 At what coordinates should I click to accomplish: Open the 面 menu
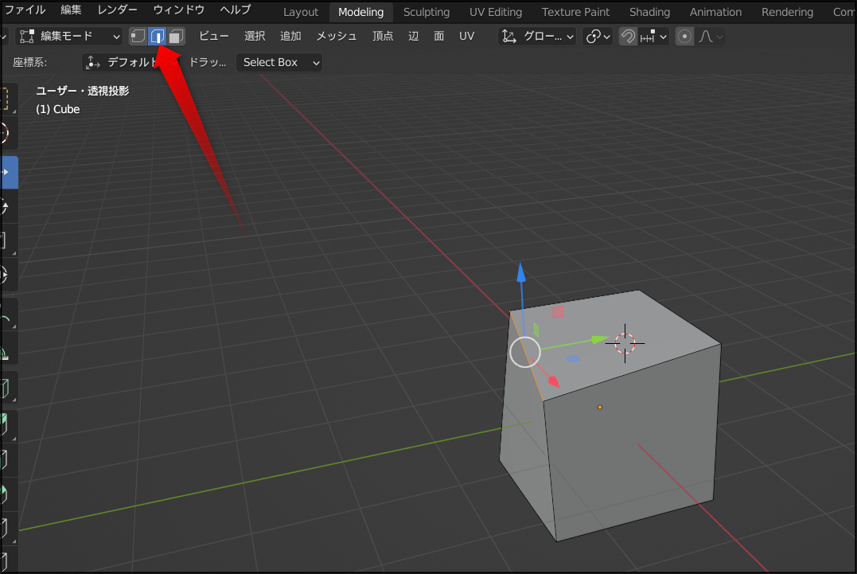[439, 36]
